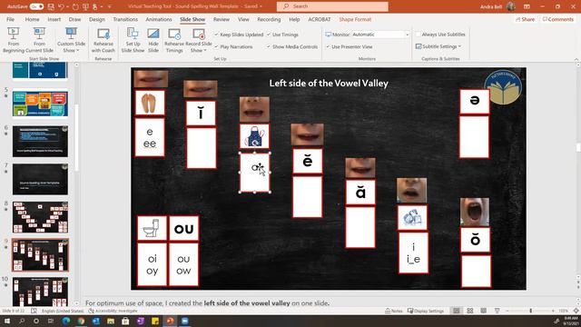
Task: Enable Always Use Subtitles checkbox
Action: pyautogui.click(x=419, y=35)
